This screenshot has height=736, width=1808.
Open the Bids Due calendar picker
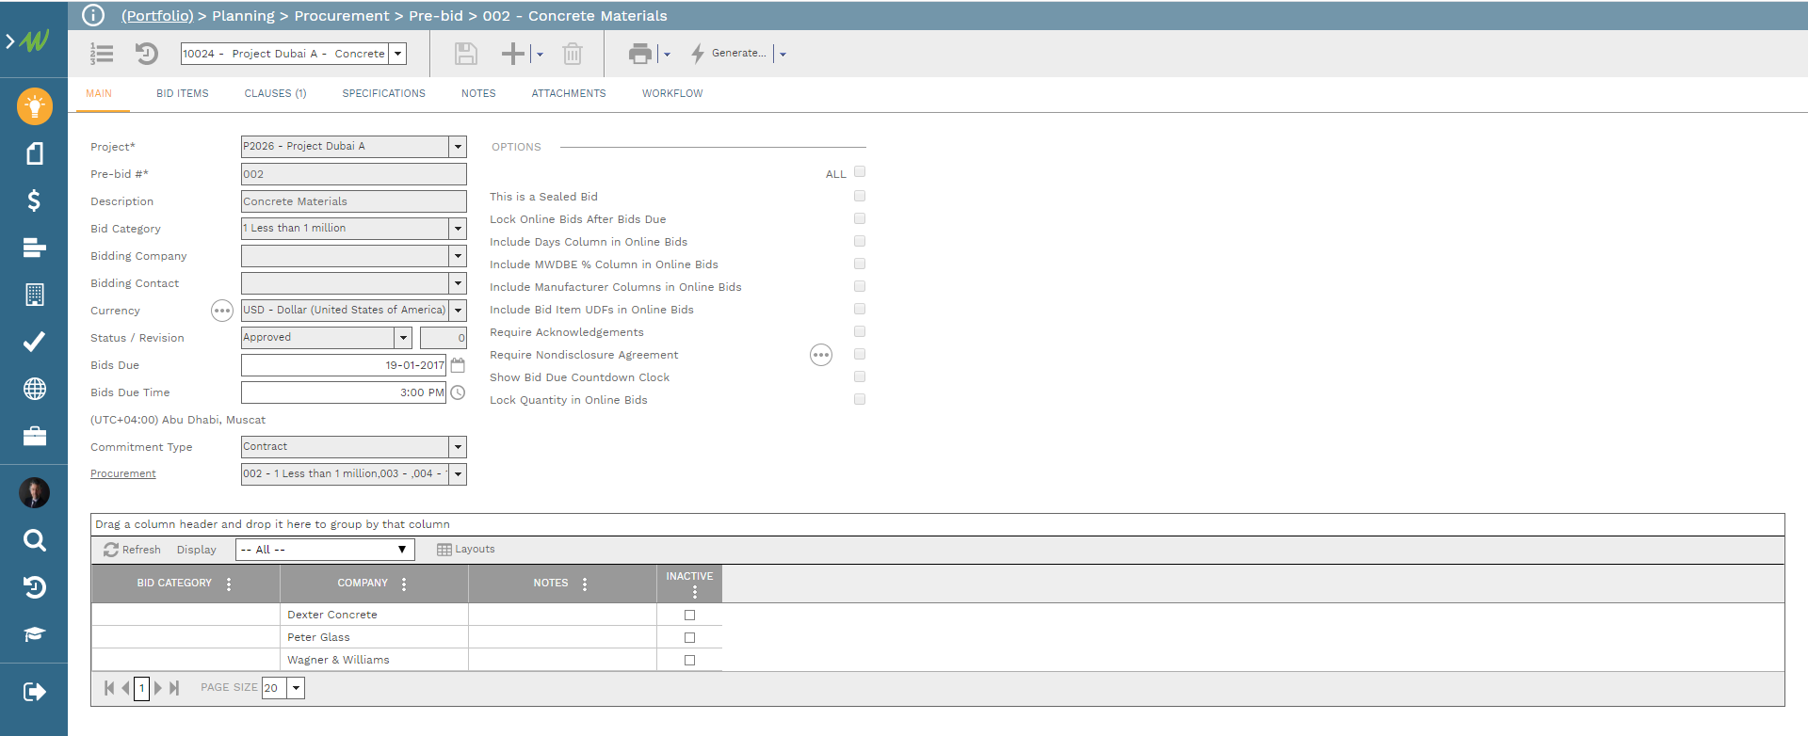[x=458, y=365]
